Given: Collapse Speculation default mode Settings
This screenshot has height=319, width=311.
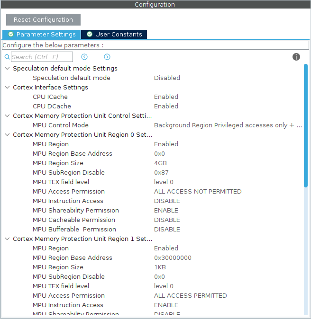Looking at the screenshot, I should click(x=7, y=68).
